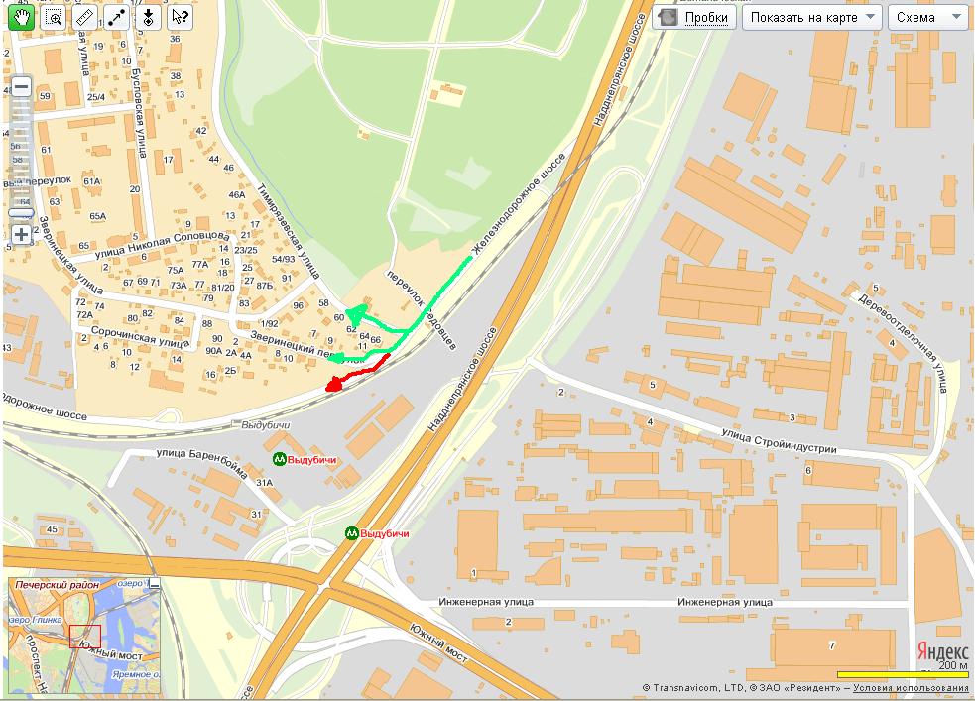Click the lower Выдубичи metro station label
975x701 pixels.
click(x=385, y=533)
